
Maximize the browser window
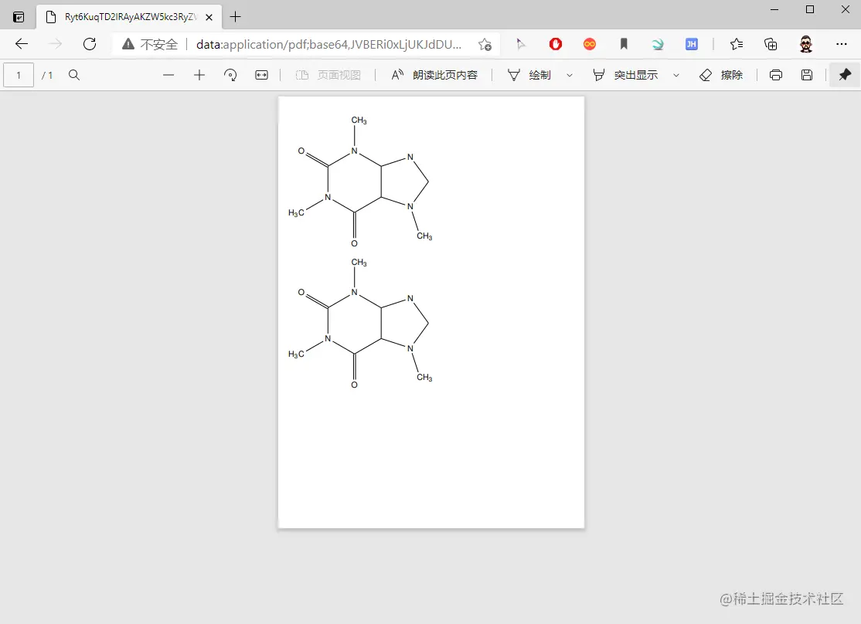click(x=810, y=9)
